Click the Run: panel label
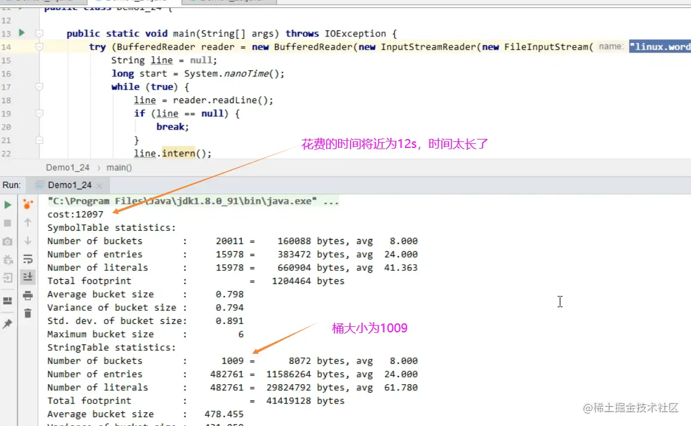 [x=11, y=186]
